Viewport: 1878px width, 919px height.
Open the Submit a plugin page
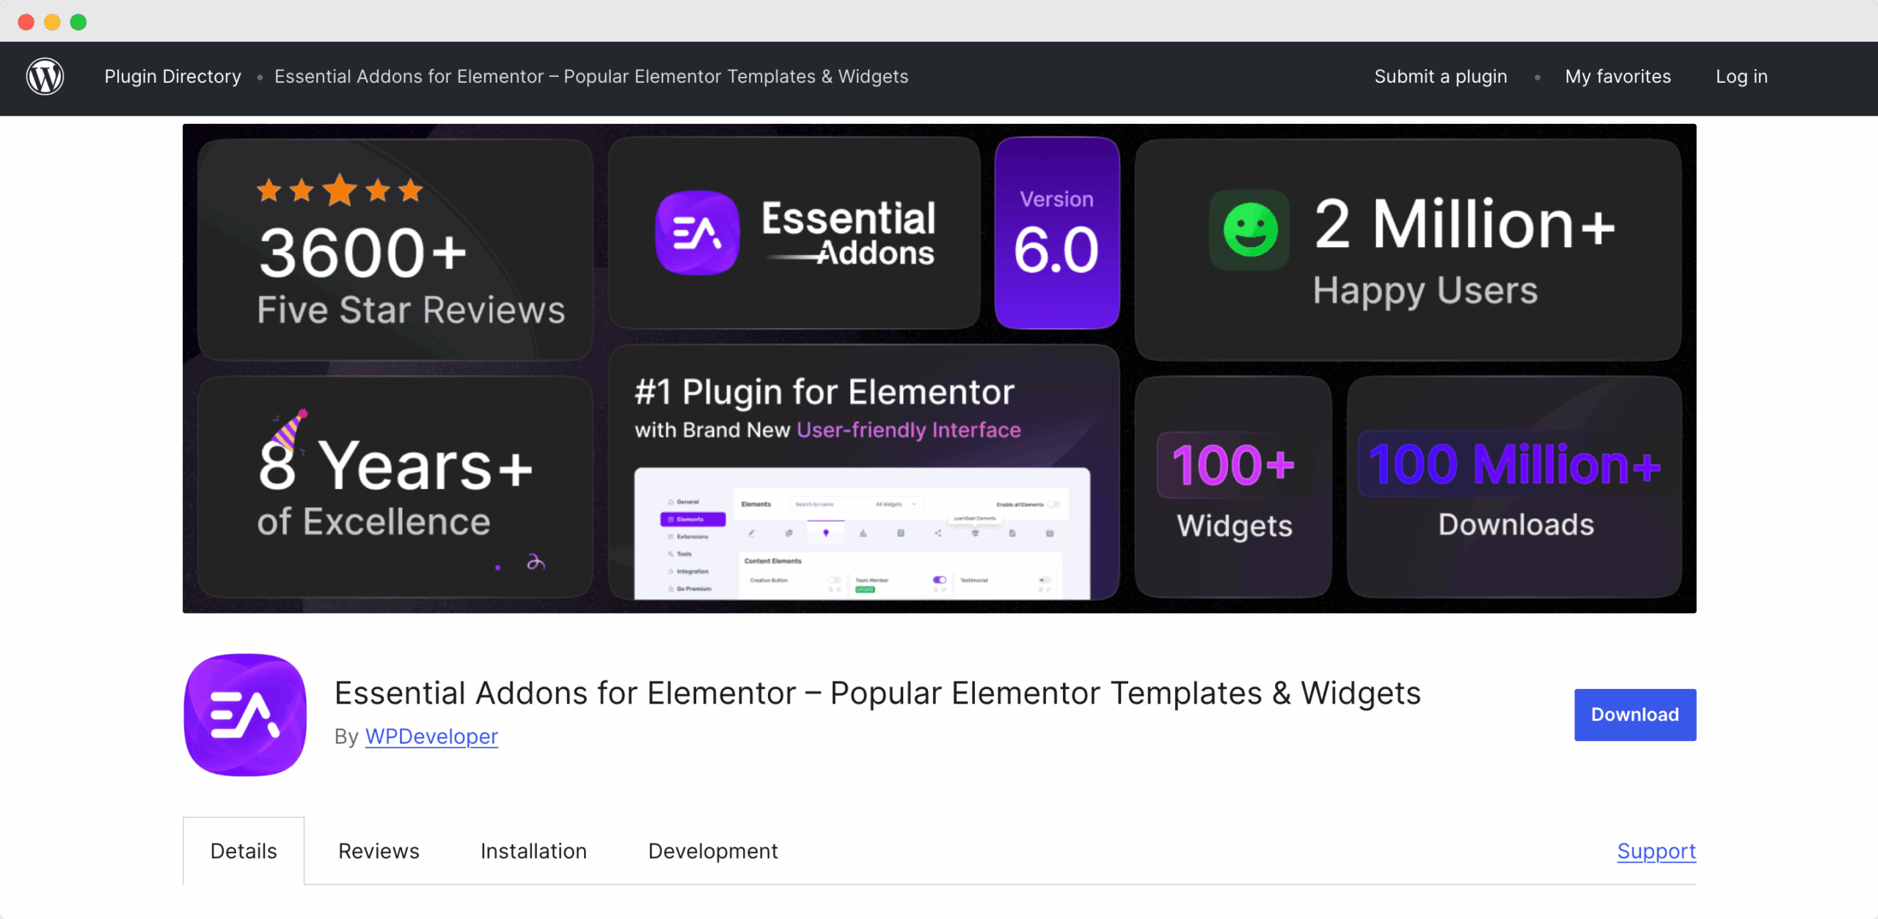[1441, 76]
